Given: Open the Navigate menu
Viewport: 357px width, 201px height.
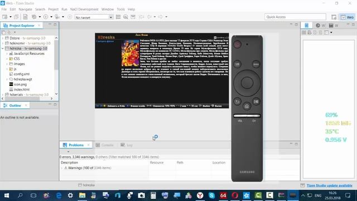Looking at the screenshot, I should pyautogui.click(x=25, y=9).
